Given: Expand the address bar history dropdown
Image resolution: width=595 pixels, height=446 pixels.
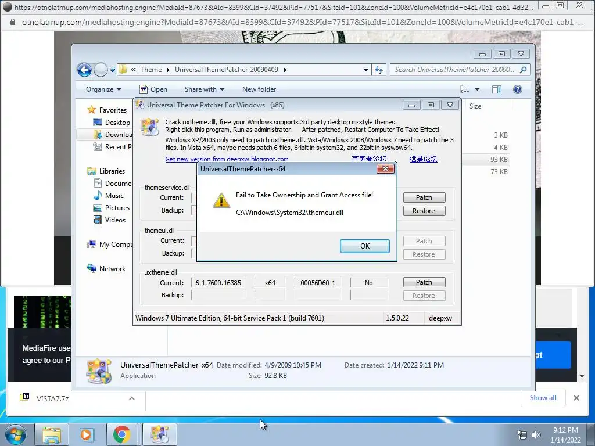Looking at the screenshot, I should pos(365,70).
